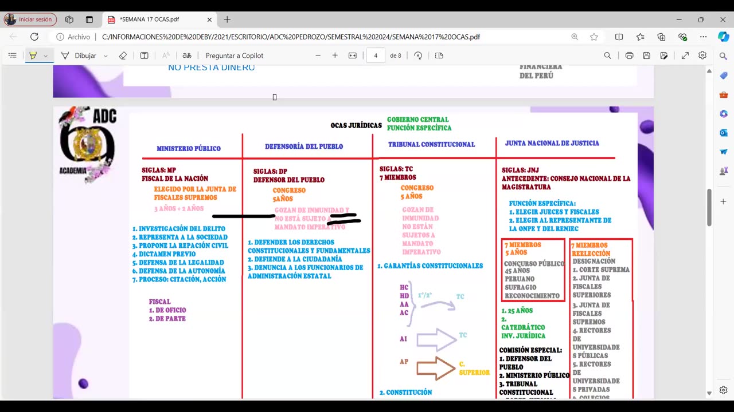Click DEFENSORÍA DEL PUEBLO heading text
Screen dimensions: 734x412
(304, 146)
